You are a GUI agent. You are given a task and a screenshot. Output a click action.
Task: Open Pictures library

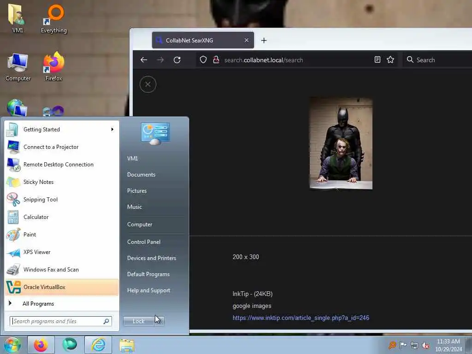137,191
